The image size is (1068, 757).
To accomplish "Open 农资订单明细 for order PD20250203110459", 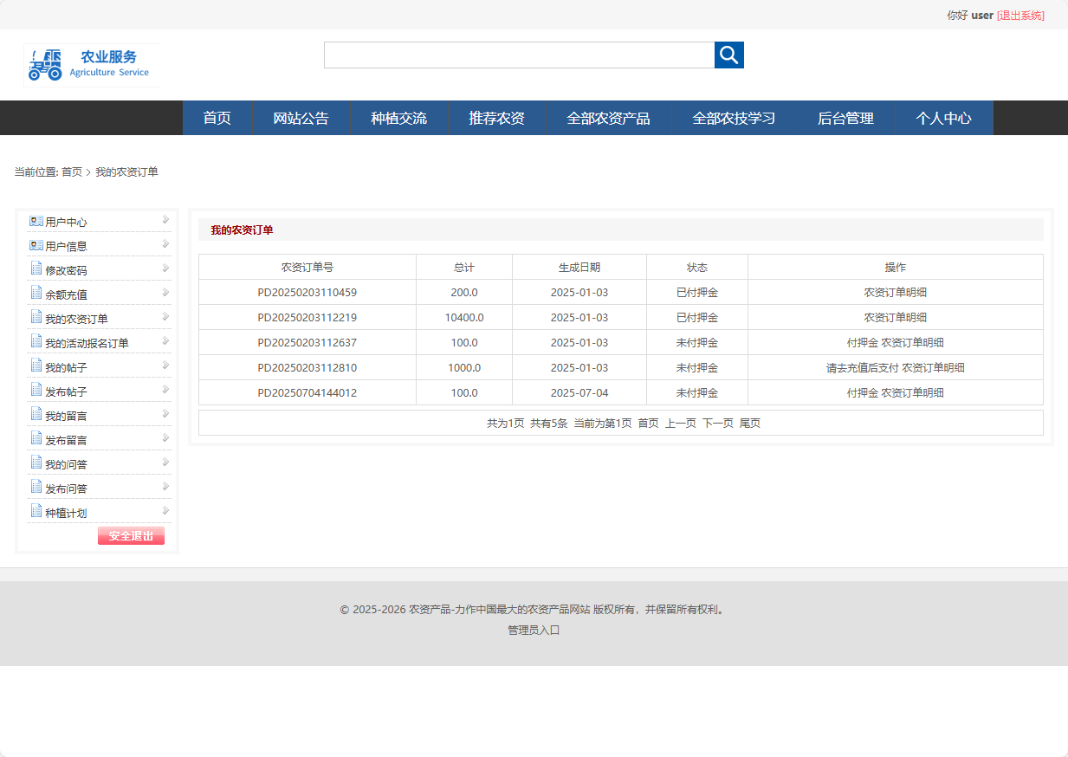I will (x=896, y=292).
